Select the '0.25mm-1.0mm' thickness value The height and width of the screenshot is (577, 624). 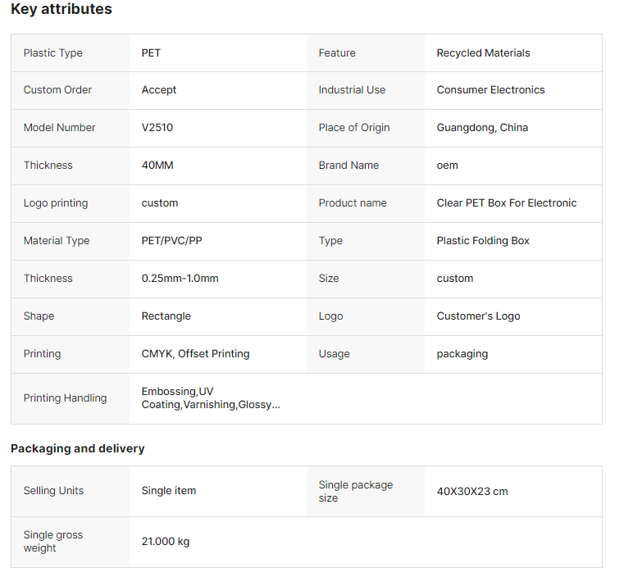click(x=180, y=279)
